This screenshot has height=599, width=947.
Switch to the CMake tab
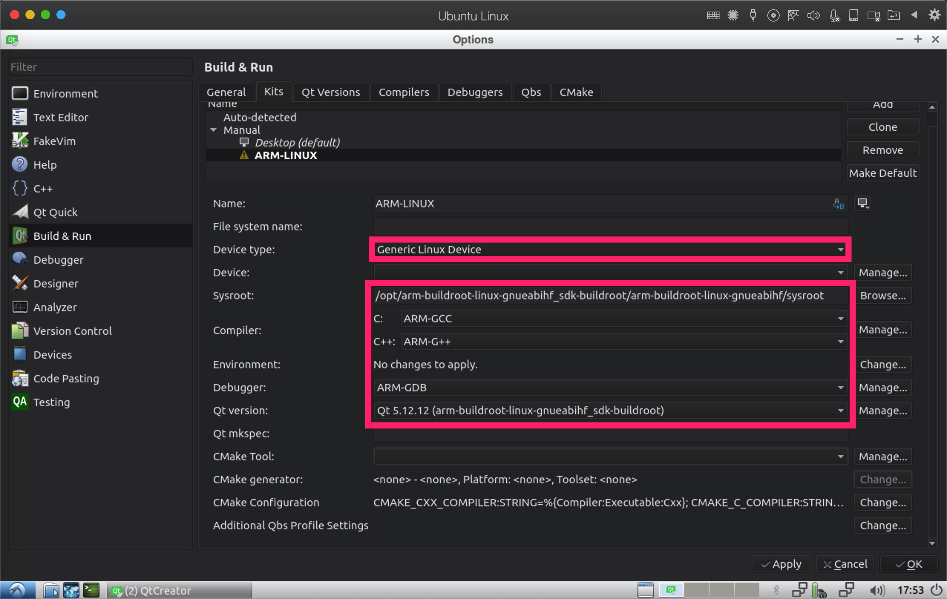pos(576,93)
